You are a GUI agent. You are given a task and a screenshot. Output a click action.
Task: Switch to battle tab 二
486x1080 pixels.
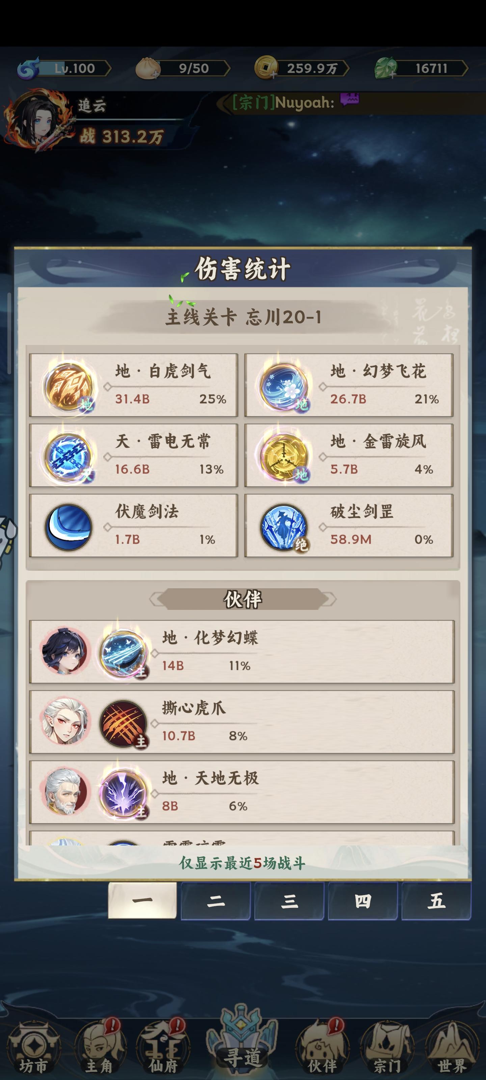pos(216,900)
